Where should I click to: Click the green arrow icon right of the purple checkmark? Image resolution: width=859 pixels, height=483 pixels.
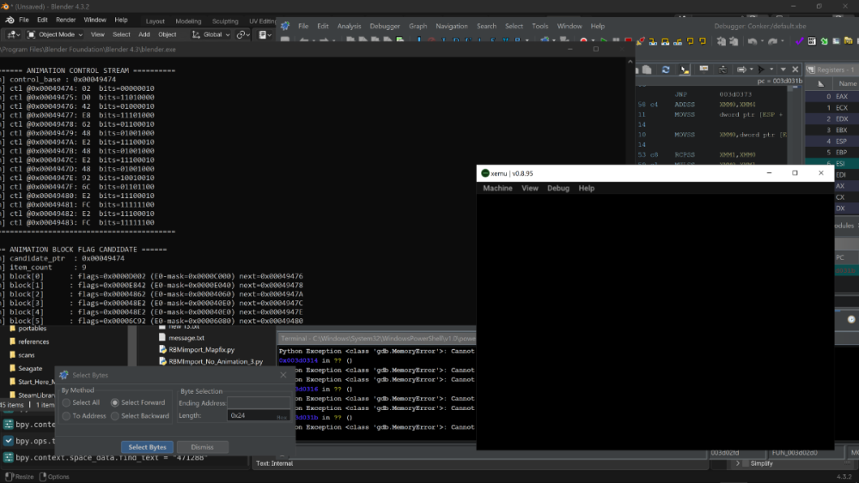[x=824, y=41]
